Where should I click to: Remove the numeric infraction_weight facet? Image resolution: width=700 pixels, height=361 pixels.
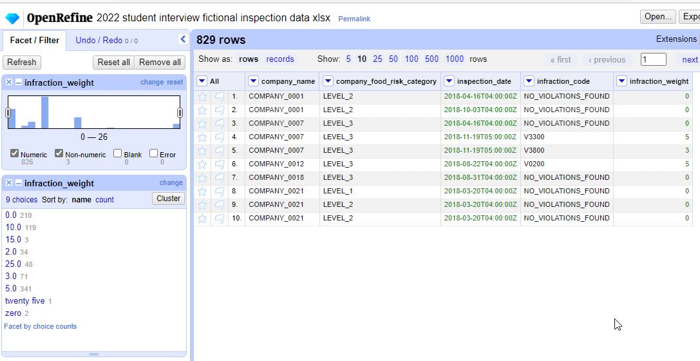coord(9,83)
